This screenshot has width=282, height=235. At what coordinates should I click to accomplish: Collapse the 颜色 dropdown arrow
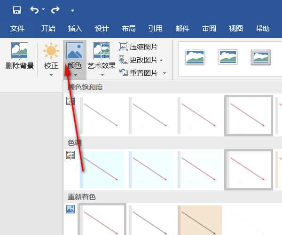76,75
